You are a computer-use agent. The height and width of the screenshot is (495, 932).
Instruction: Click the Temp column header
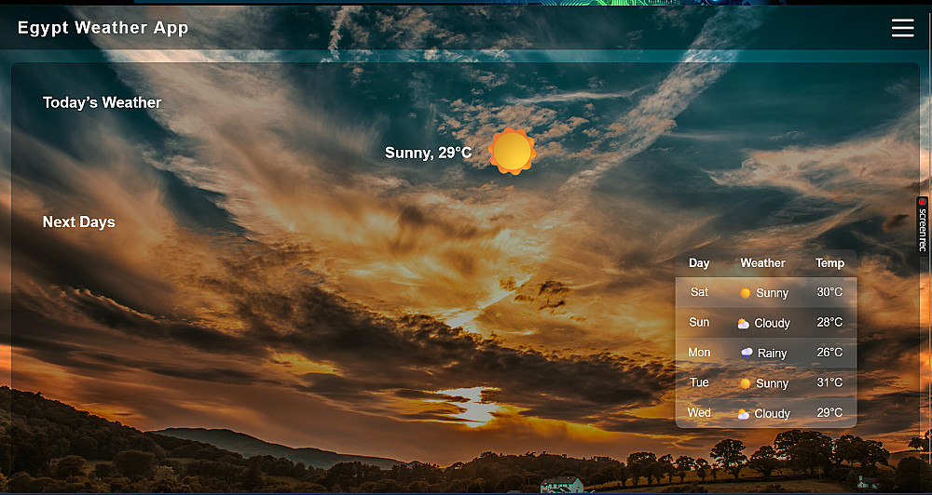coord(829,263)
